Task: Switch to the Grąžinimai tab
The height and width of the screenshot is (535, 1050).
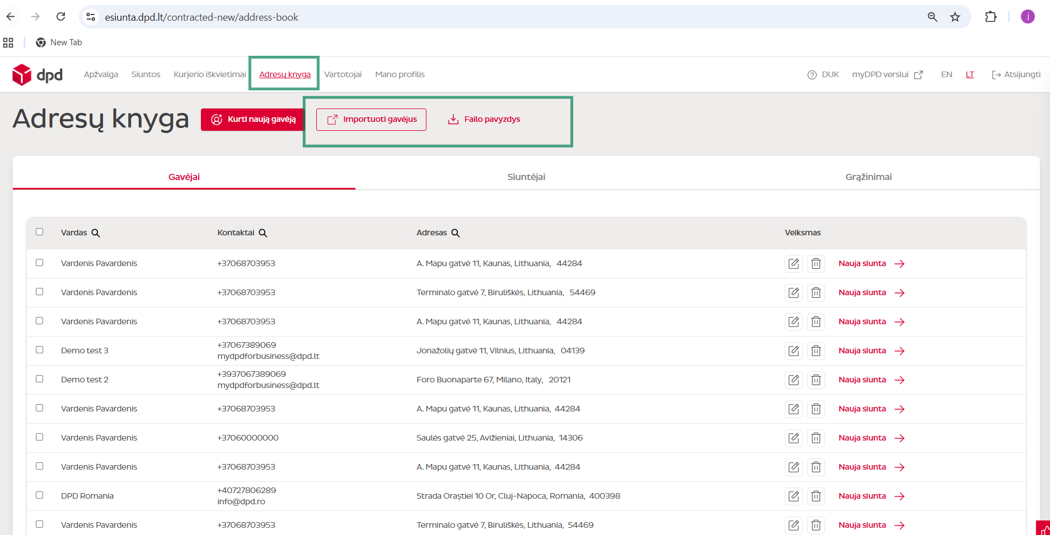Action: [x=869, y=177]
